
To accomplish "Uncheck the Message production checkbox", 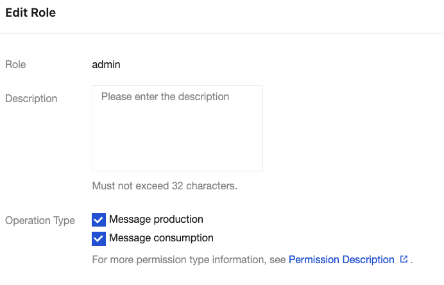I will click(x=99, y=220).
